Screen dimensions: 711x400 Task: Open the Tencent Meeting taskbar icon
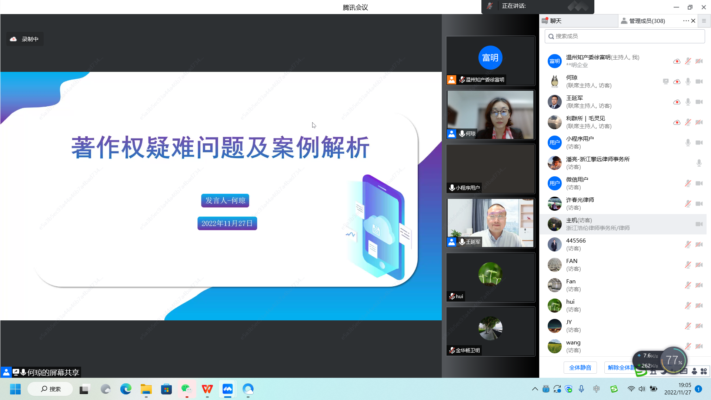tap(227, 389)
